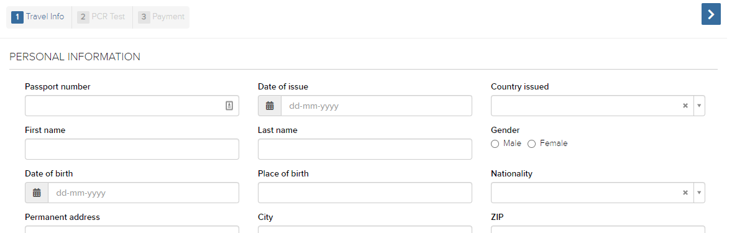Click the Last name field
This screenshot has height=233, width=732.
(365, 149)
